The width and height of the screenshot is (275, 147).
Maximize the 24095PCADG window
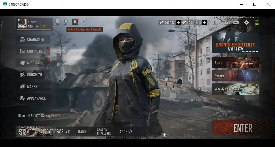click(x=255, y=4)
